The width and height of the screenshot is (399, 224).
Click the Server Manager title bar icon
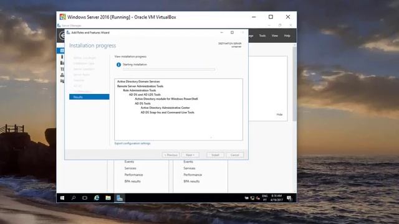(x=59, y=26)
